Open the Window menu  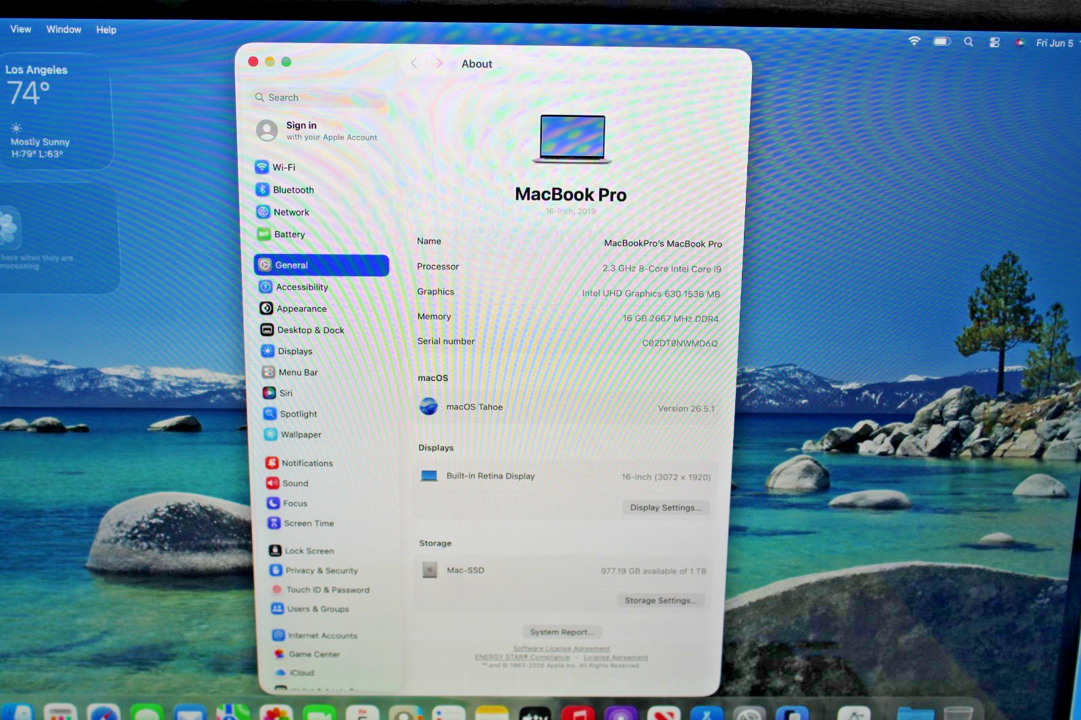(64, 29)
